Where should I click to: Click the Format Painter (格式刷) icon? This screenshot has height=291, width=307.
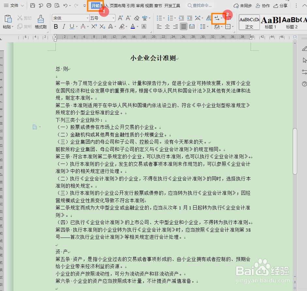coord(40,19)
